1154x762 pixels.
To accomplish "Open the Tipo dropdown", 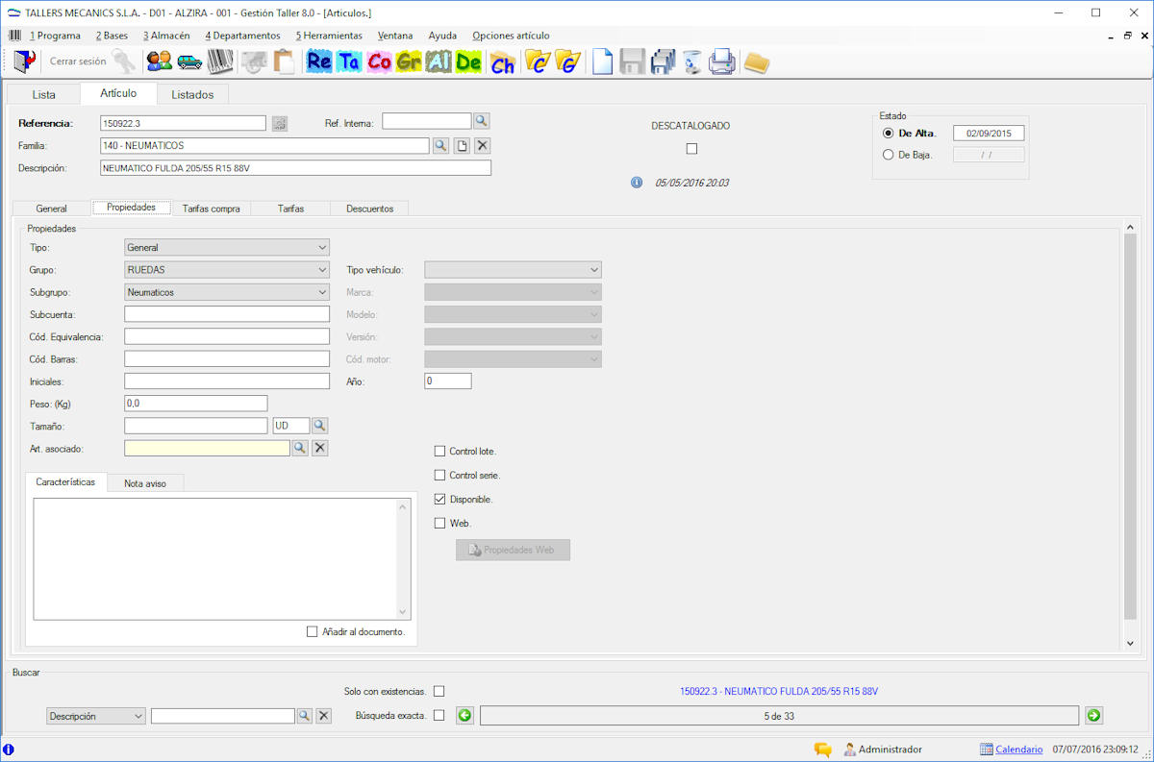I will coord(227,247).
